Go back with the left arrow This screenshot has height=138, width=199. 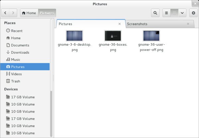point(6,13)
